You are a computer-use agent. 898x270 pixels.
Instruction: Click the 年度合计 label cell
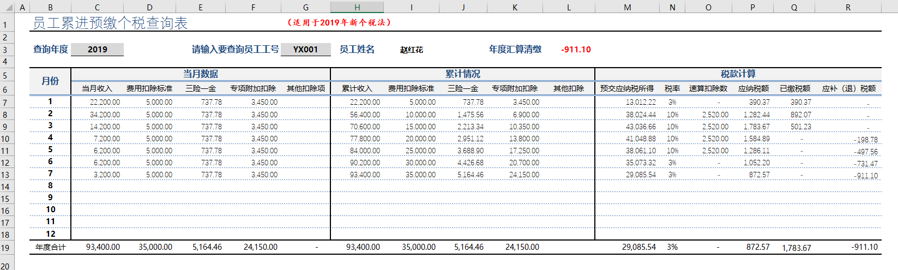[50, 247]
